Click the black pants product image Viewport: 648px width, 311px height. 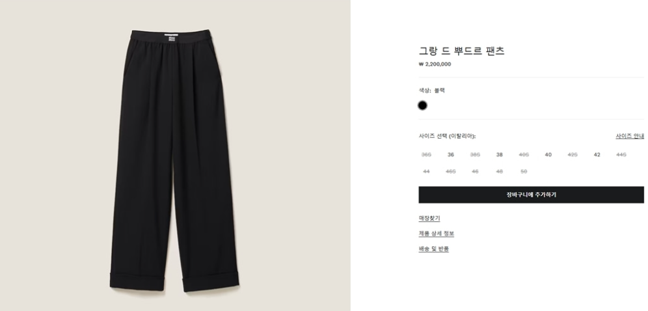[x=174, y=161]
